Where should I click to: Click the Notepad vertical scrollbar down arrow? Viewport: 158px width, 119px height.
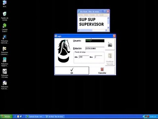click(108, 27)
